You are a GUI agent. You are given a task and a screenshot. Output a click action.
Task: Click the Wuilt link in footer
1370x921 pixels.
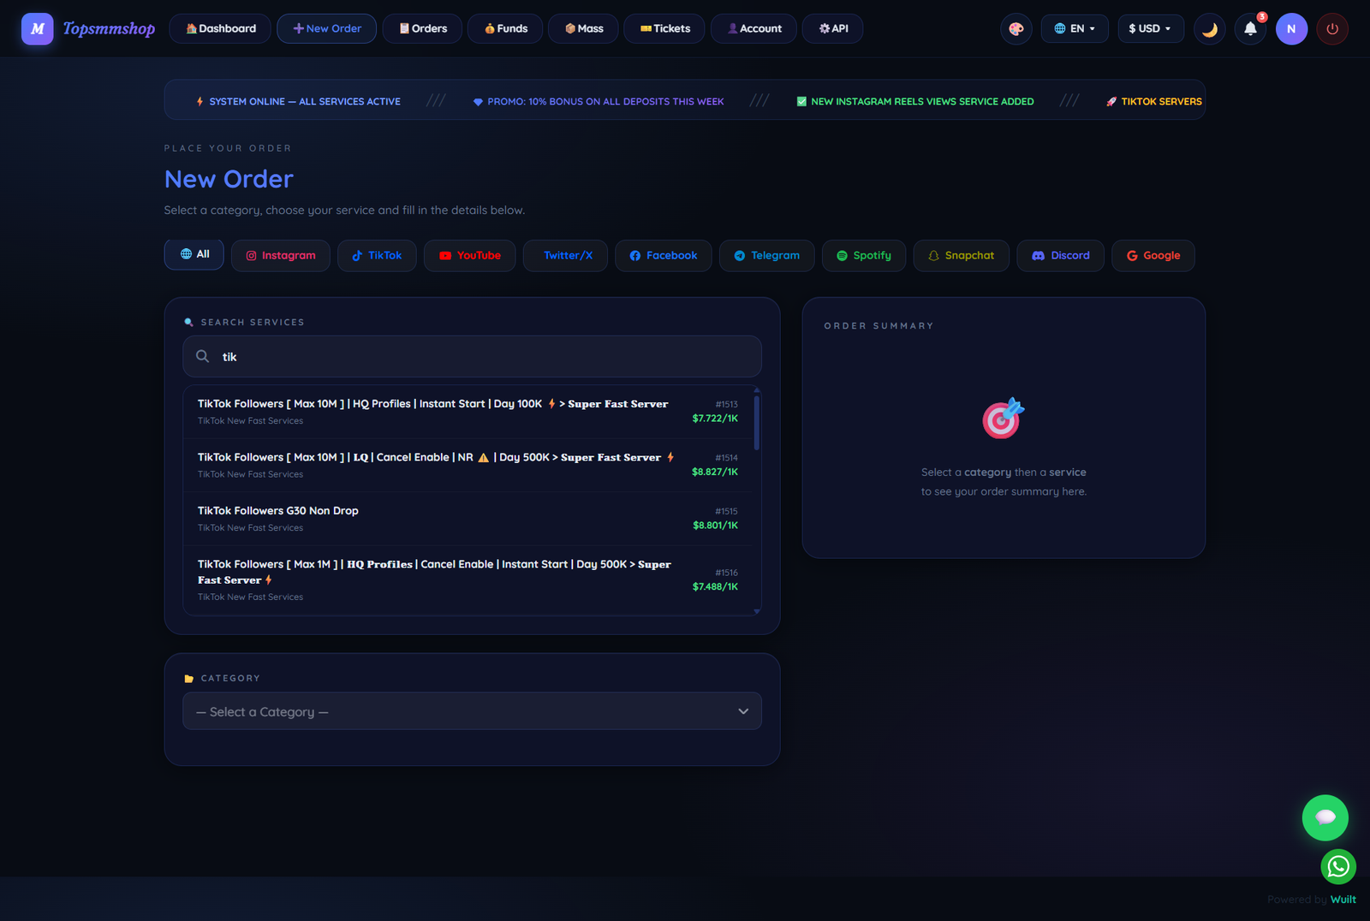[1343, 900]
